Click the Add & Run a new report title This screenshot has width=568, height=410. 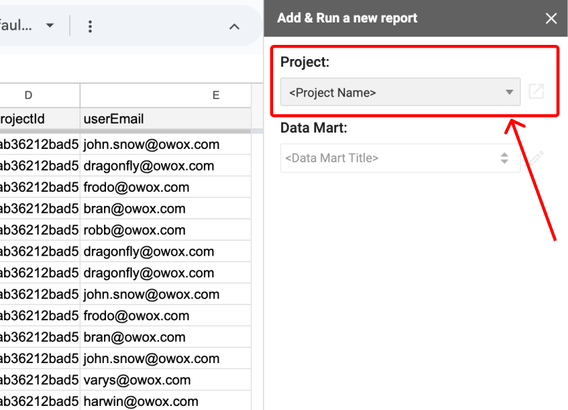point(347,18)
